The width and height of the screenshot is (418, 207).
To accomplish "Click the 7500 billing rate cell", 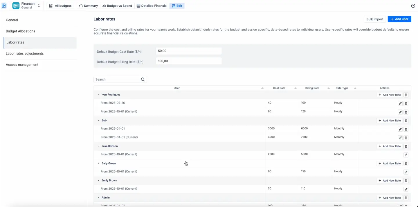I will [x=304, y=137].
